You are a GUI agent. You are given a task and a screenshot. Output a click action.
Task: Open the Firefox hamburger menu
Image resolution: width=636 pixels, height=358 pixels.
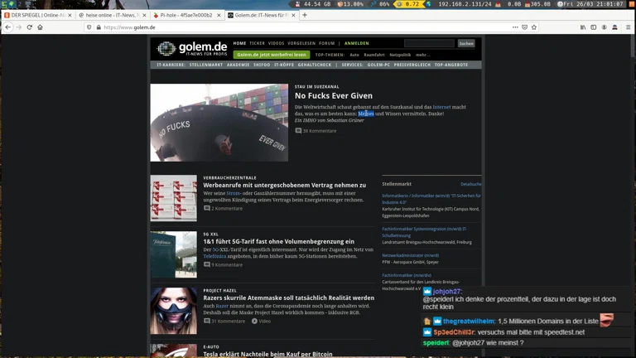coord(627,27)
